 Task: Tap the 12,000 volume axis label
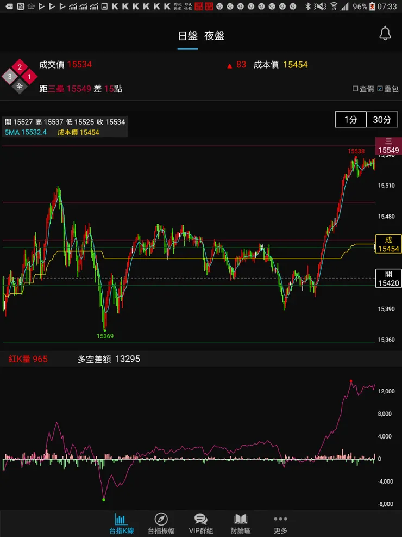(x=386, y=391)
